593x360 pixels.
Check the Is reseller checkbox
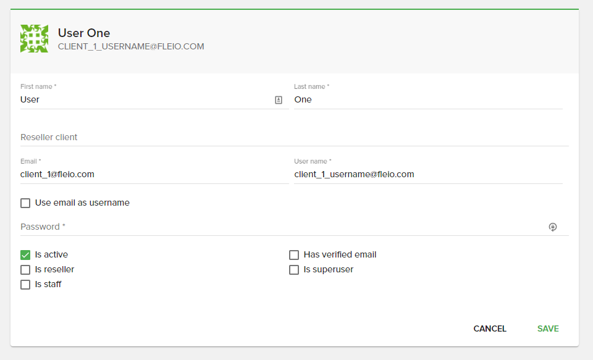25,270
